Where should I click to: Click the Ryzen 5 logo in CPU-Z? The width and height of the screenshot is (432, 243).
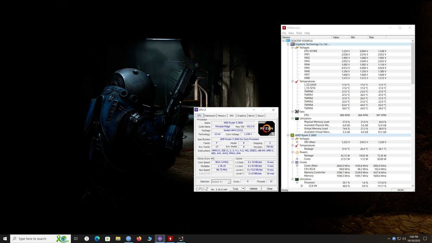click(266, 128)
